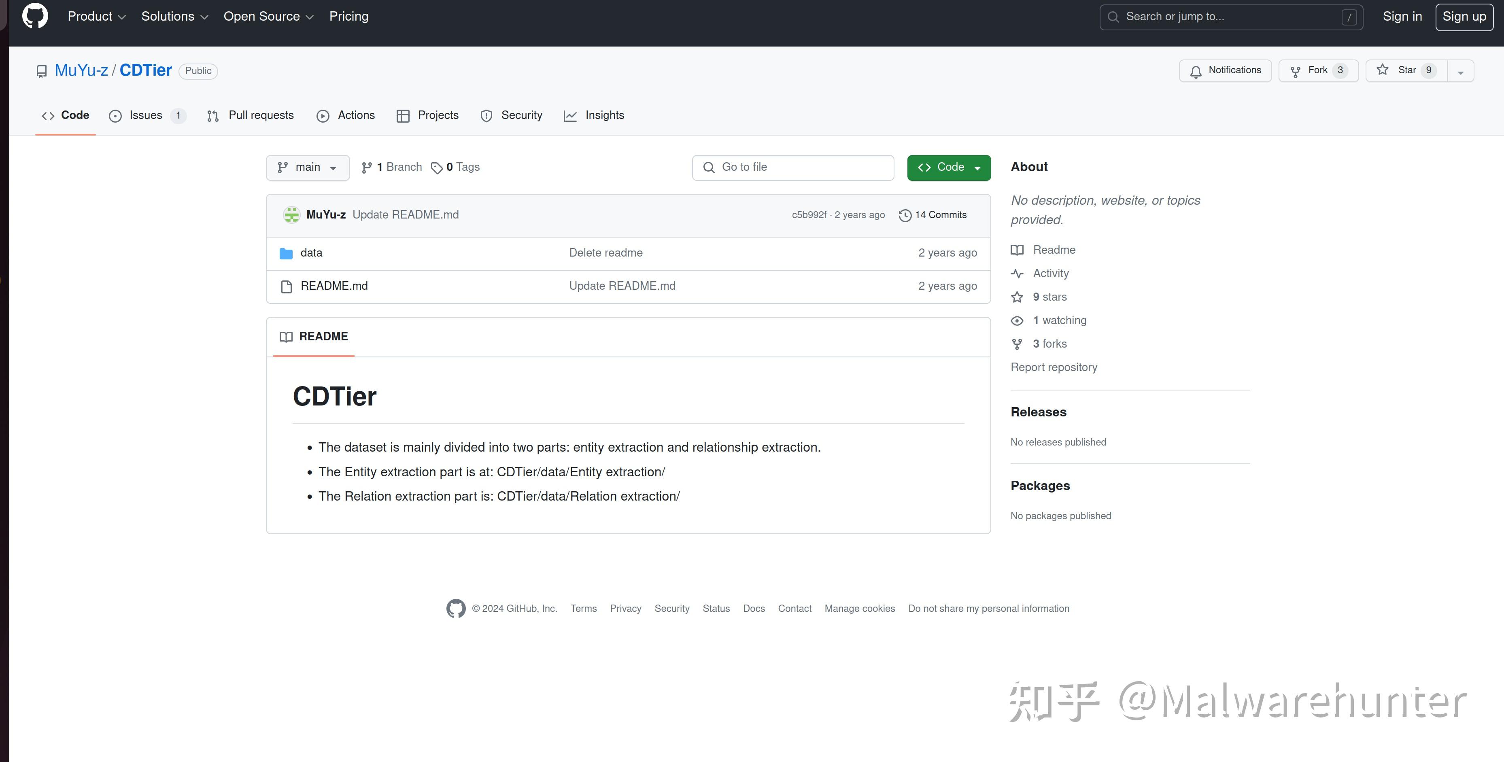Open the Report repository link
Viewport: 1504px width, 762px height.
coord(1054,367)
